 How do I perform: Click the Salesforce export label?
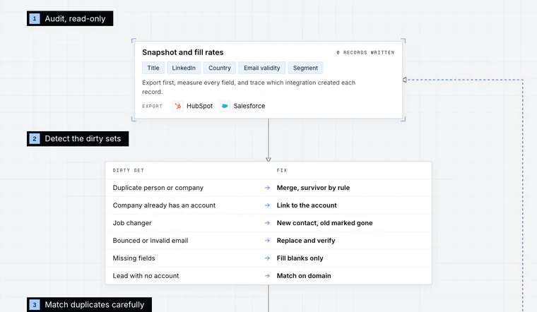coord(249,106)
